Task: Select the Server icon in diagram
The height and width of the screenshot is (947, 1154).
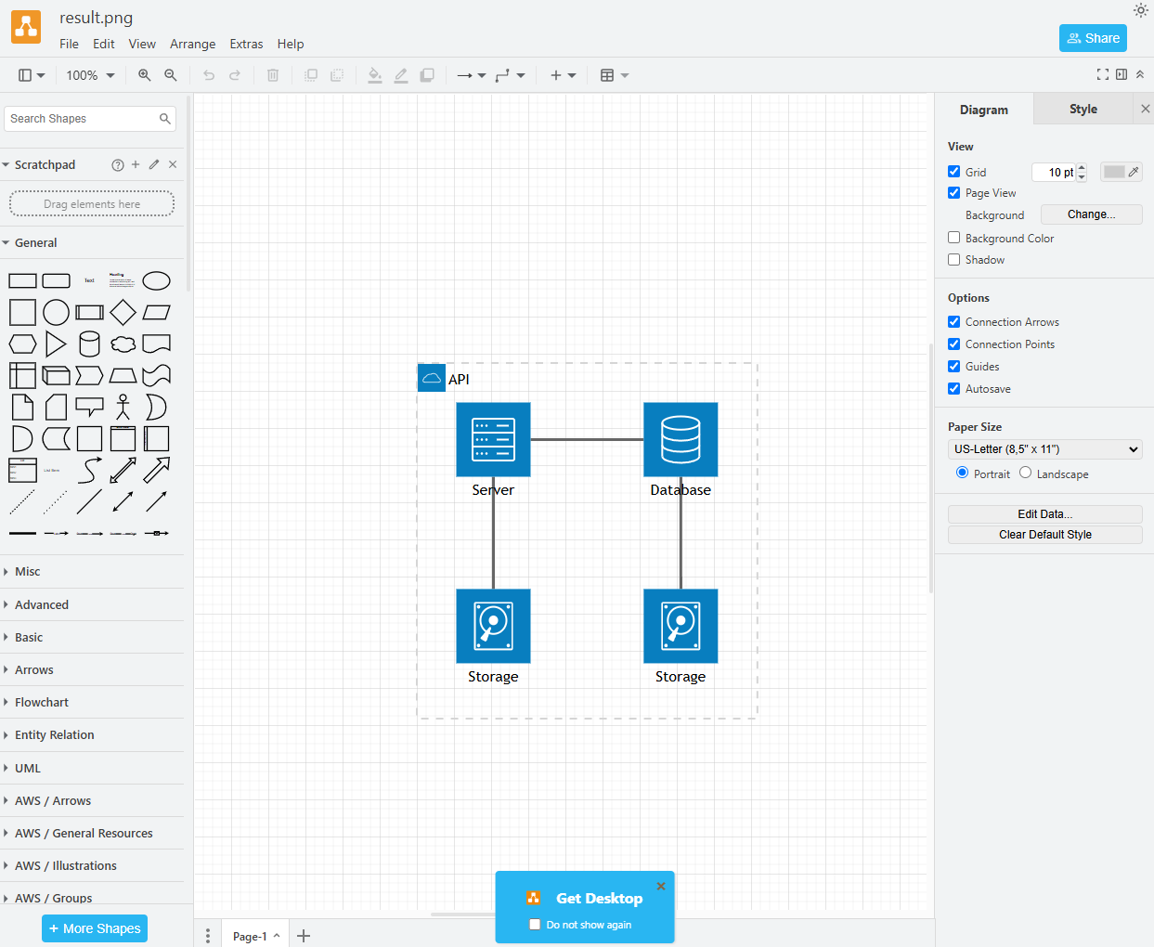Action: tap(493, 439)
